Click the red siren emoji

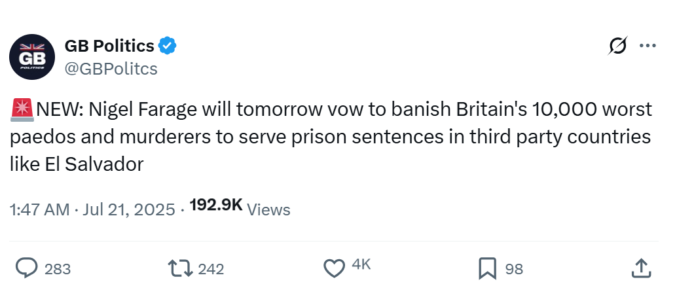tap(22, 110)
